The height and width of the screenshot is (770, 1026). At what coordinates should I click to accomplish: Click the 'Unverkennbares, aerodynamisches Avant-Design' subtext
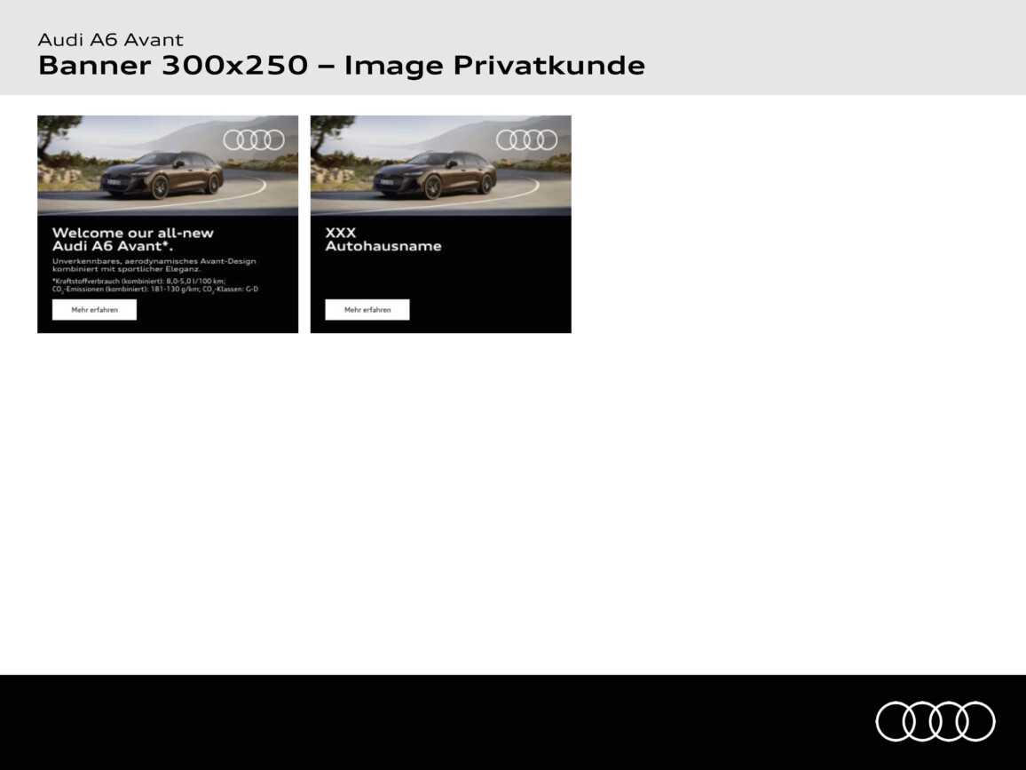(154, 265)
